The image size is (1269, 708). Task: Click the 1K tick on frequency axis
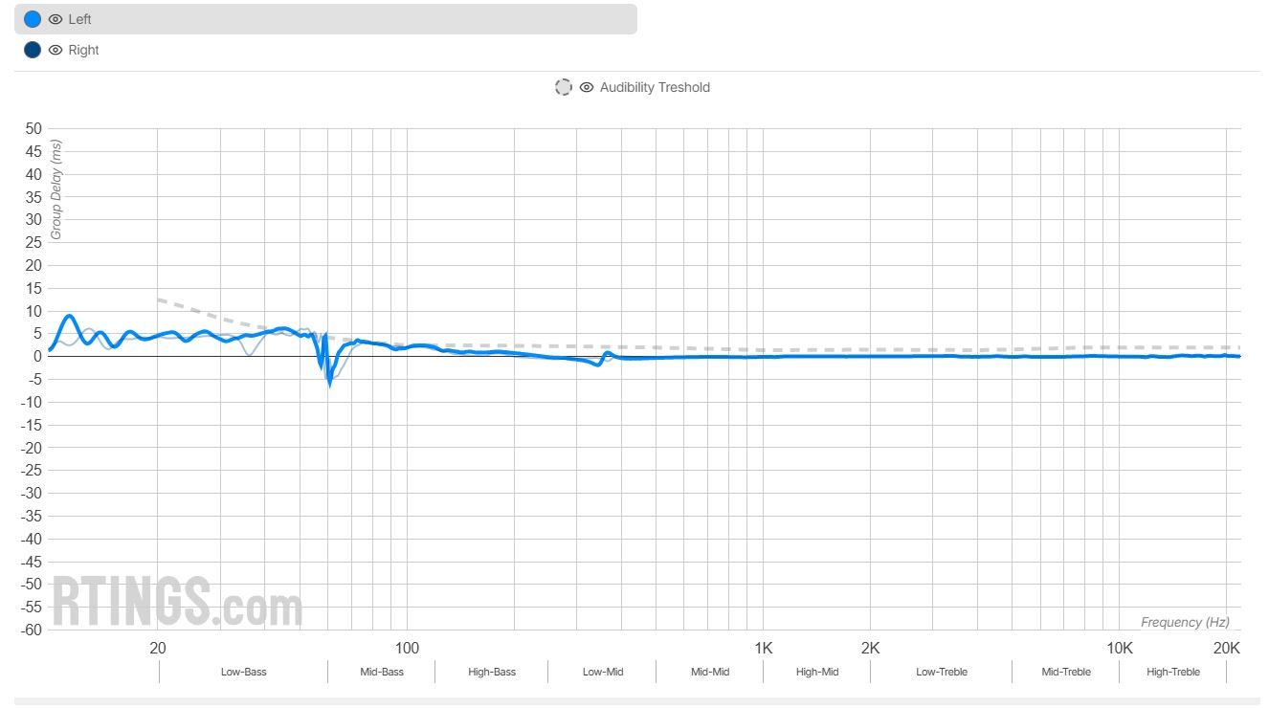tap(764, 648)
